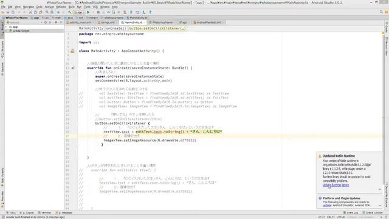Open the Structure side tool window
389x219 pixels.
2,49
